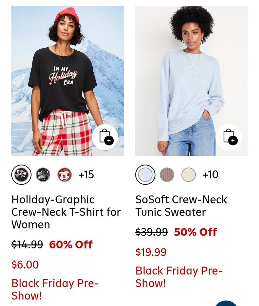This screenshot has width=259, height=306.
Task: Tap quick-add bag icon on SoSoft sweater
Action: pos(229,137)
